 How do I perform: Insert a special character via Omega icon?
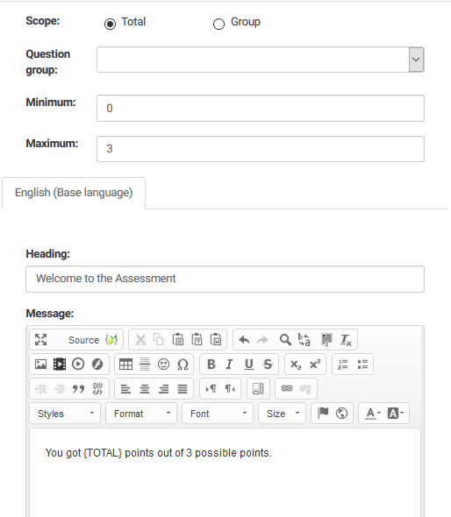(183, 364)
